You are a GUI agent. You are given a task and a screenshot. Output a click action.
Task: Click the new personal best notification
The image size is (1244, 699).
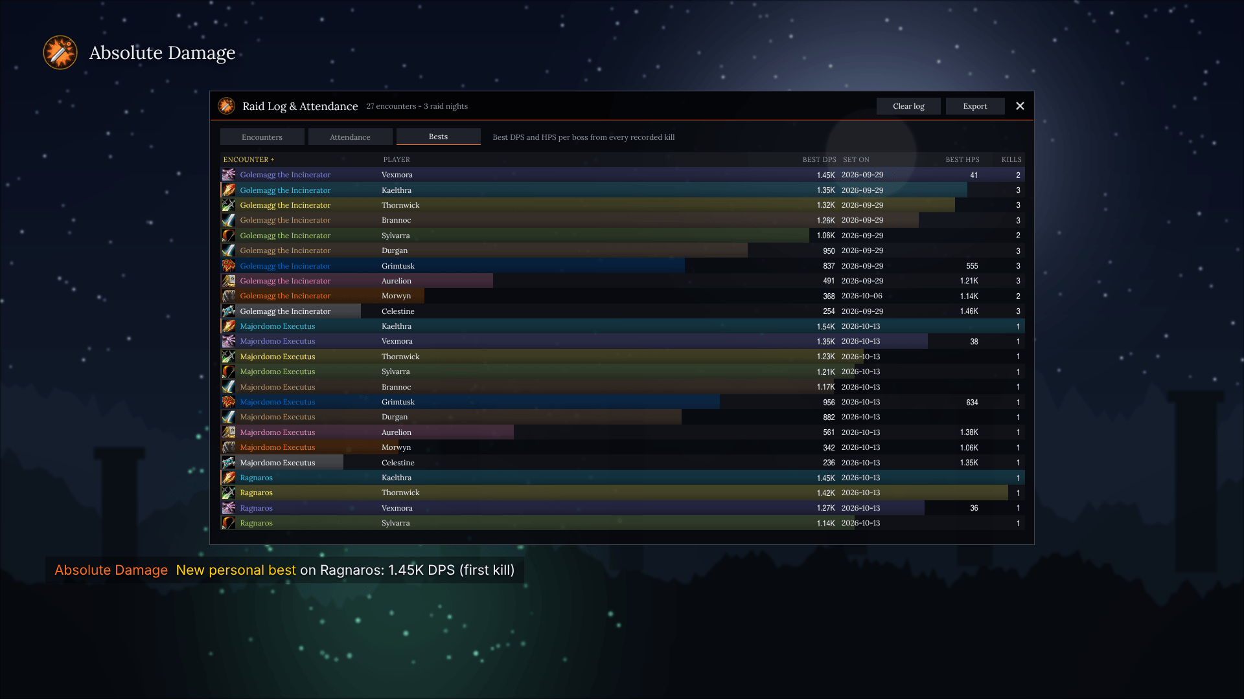[284, 570]
